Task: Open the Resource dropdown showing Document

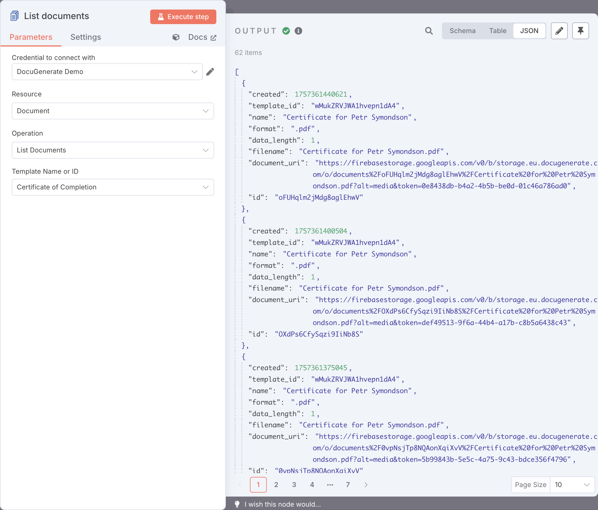Action: pos(113,111)
